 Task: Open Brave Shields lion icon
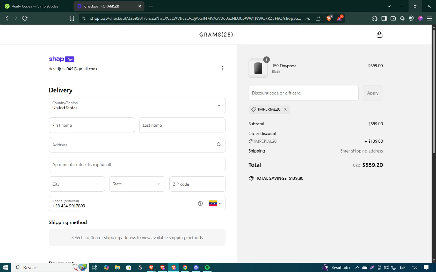(329, 18)
